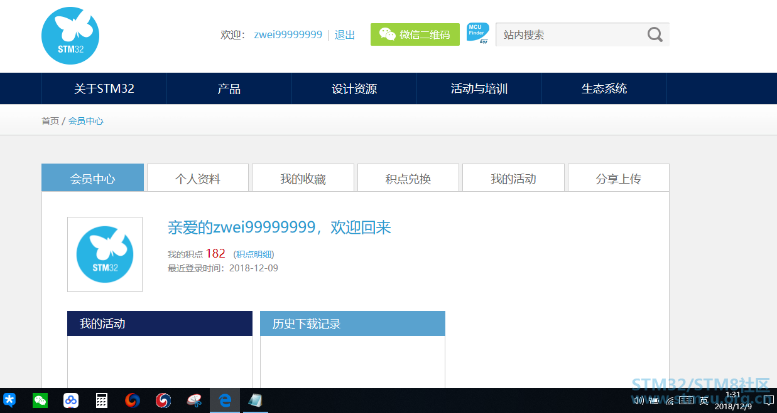The image size is (777, 413).
Task: Open the Wi-Fi network tray icon
Action: [670, 400]
